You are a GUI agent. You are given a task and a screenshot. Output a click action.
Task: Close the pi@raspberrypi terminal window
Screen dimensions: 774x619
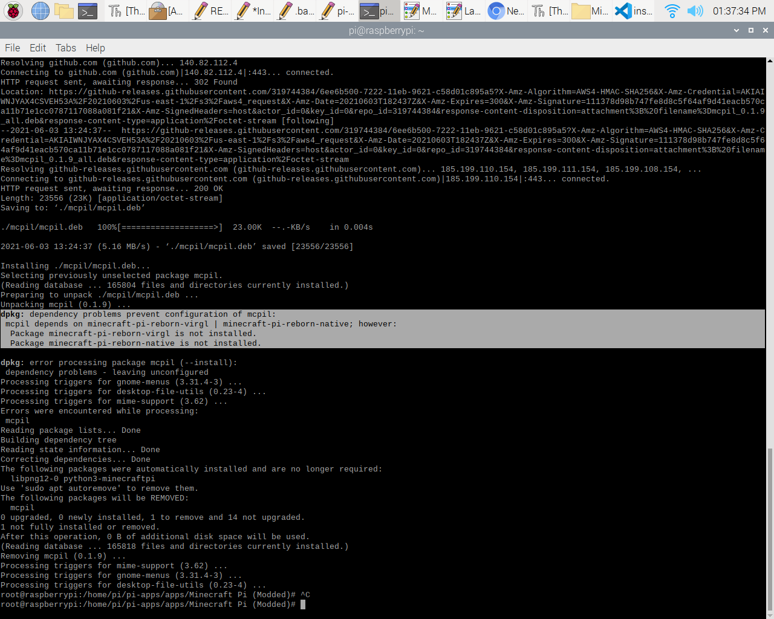pos(766,30)
